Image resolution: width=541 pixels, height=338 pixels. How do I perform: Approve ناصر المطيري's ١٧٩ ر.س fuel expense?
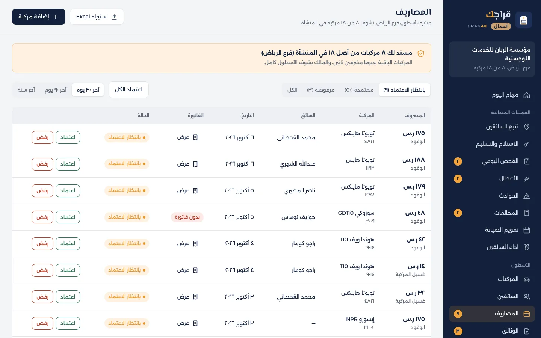pyautogui.click(x=68, y=191)
